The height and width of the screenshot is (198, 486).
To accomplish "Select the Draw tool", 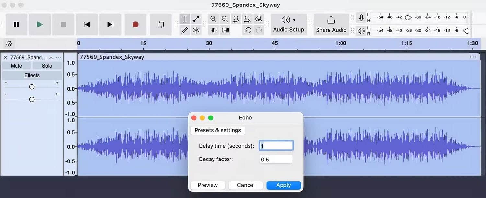I will click(x=185, y=30).
